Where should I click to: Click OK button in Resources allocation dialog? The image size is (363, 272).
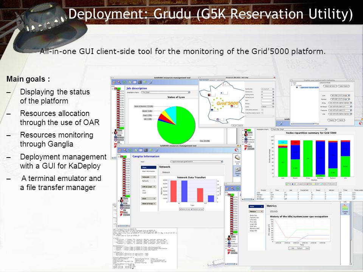pyautogui.click(x=233, y=125)
